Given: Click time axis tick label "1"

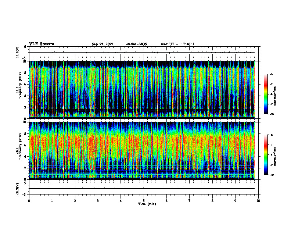Looking at the screenshot, I should [x=52, y=201].
